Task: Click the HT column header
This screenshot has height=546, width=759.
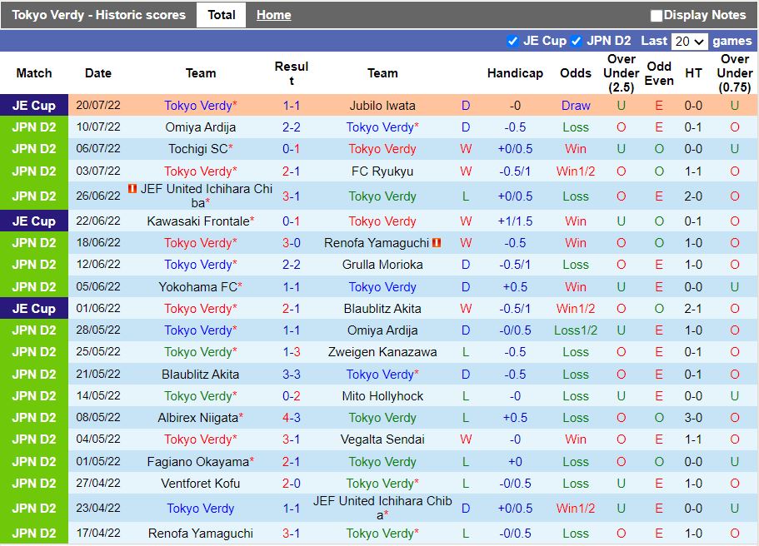Action: 693,73
